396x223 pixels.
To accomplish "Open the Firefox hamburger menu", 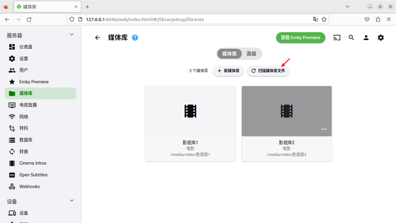I will click(x=389, y=19).
